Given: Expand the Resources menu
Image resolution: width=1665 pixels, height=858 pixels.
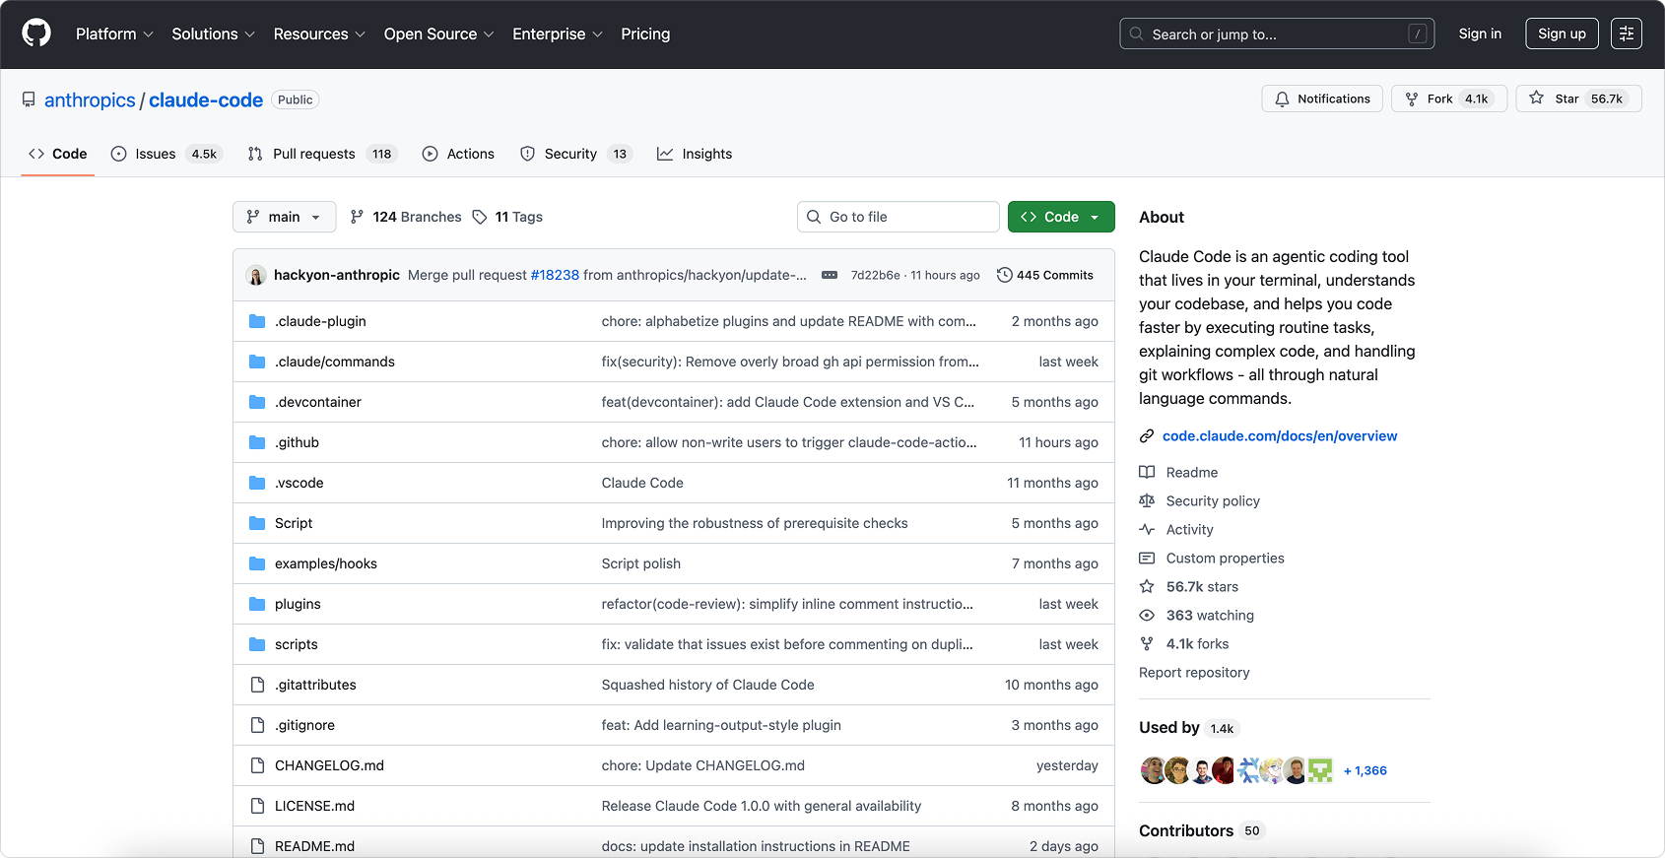Looking at the screenshot, I should click(x=319, y=33).
